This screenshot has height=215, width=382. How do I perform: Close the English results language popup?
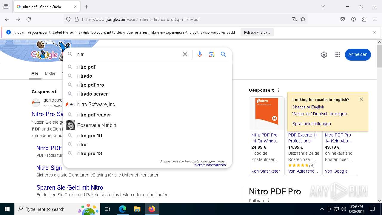[x=361, y=99]
